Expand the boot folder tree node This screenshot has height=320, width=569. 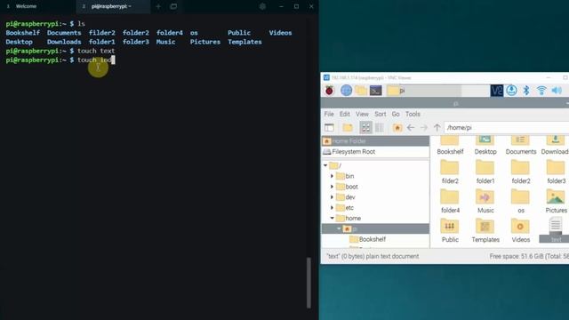(x=332, y=187)
